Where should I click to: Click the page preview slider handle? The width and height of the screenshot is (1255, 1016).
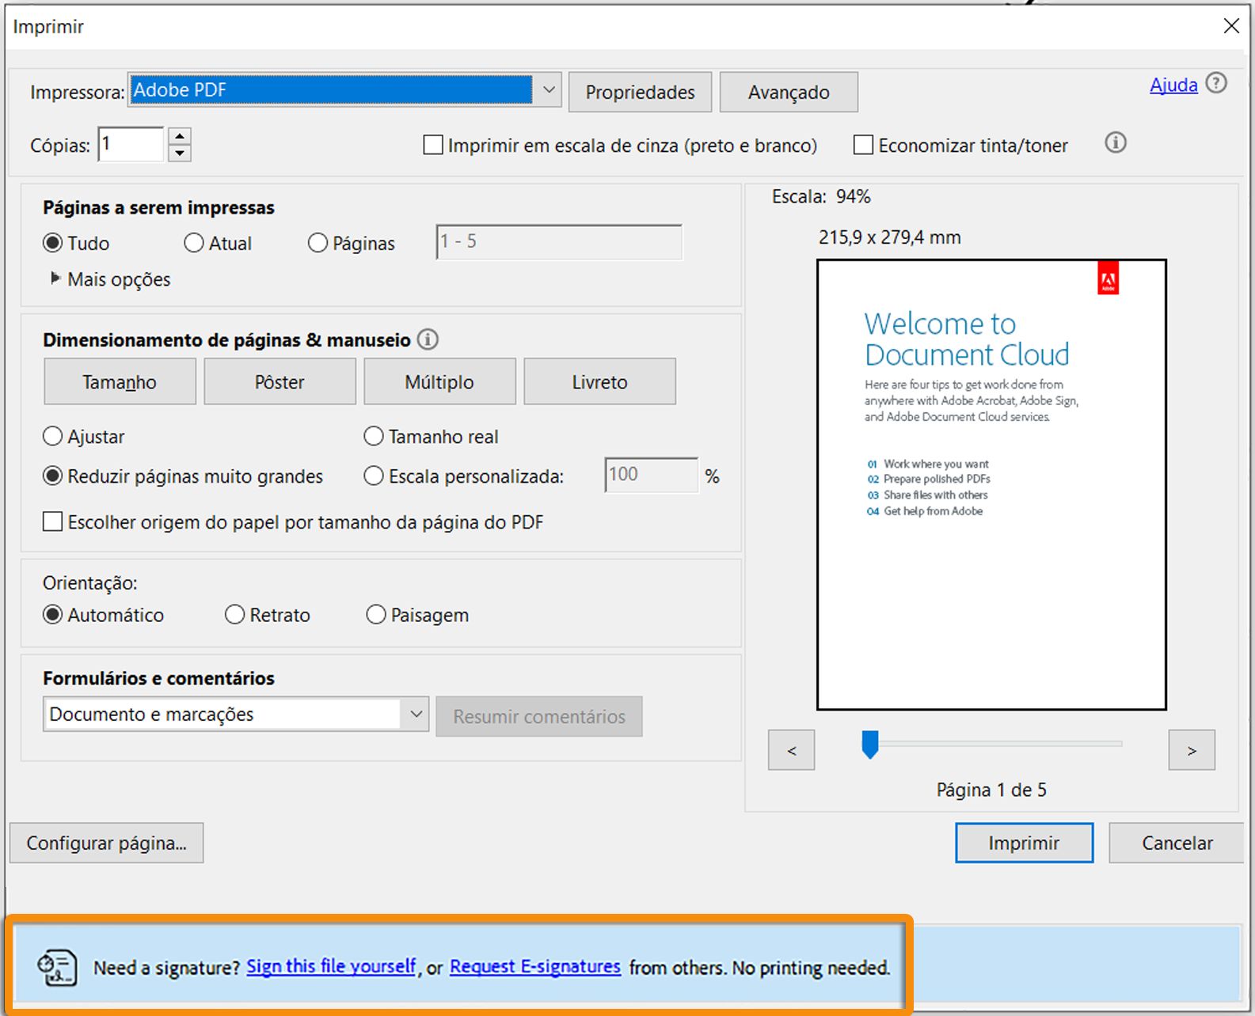click(x=870, y=744)
